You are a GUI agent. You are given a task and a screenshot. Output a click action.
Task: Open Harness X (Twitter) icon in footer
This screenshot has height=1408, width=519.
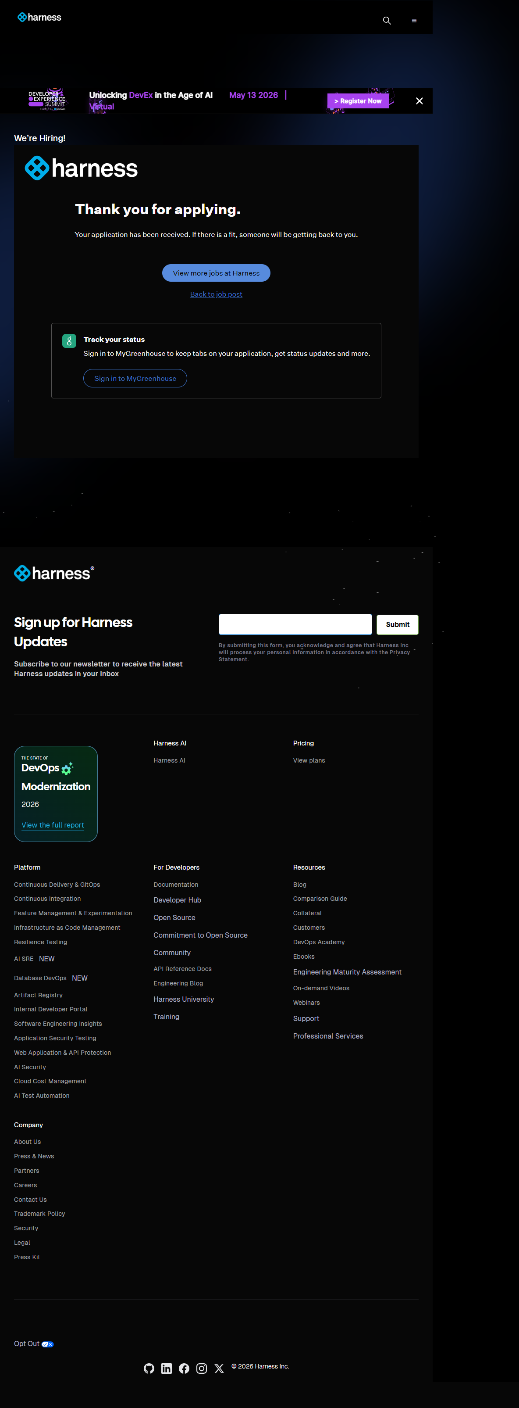(219, 1368)
